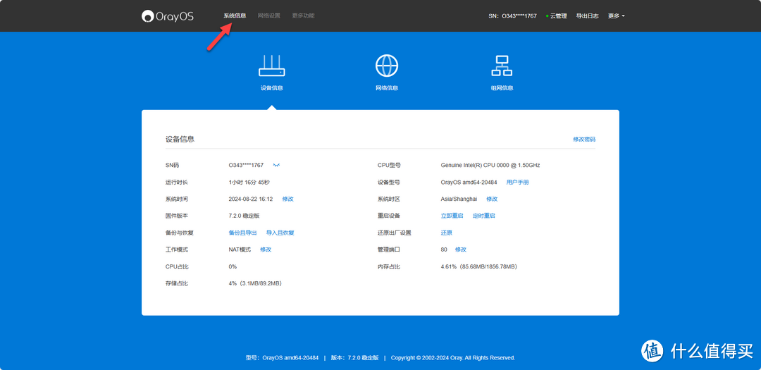
Task: Click 修改 next to 系统时间
Action: point(288,199)
